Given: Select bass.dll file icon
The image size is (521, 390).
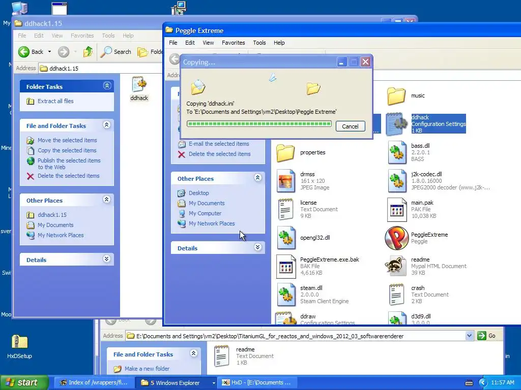Looking at the screenshot, I should click(x=397, y=152).
